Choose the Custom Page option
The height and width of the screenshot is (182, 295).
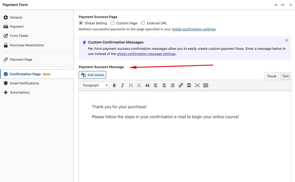[x=112, y=23]
